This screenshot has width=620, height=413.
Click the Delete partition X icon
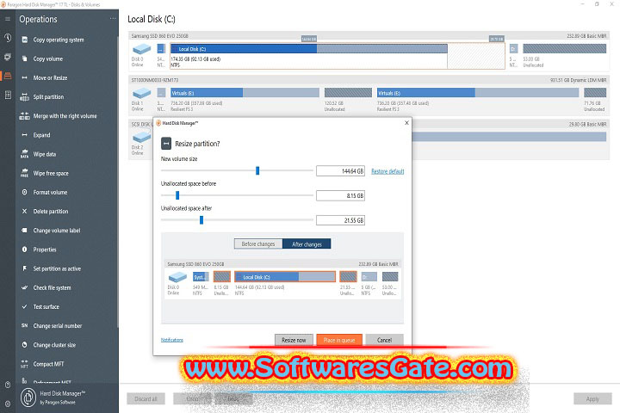click(x=24, y=211)
